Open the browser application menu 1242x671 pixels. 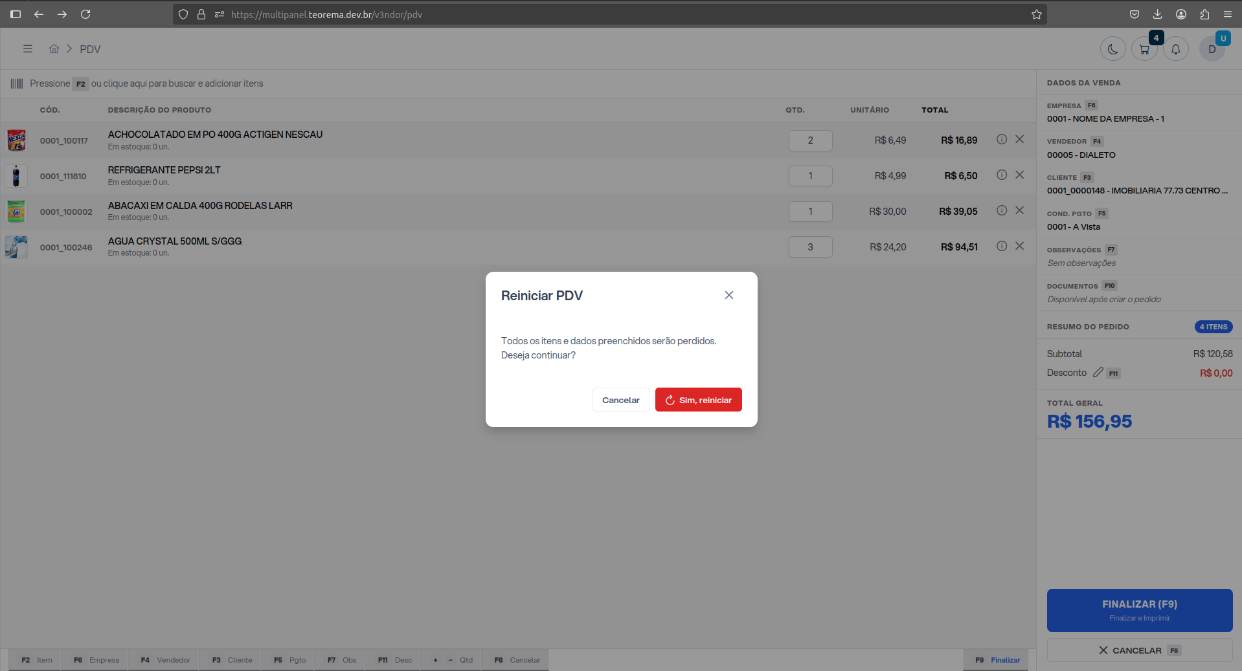click(1227, 14)
